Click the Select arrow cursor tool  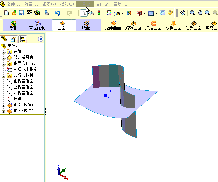click(84, 13)
